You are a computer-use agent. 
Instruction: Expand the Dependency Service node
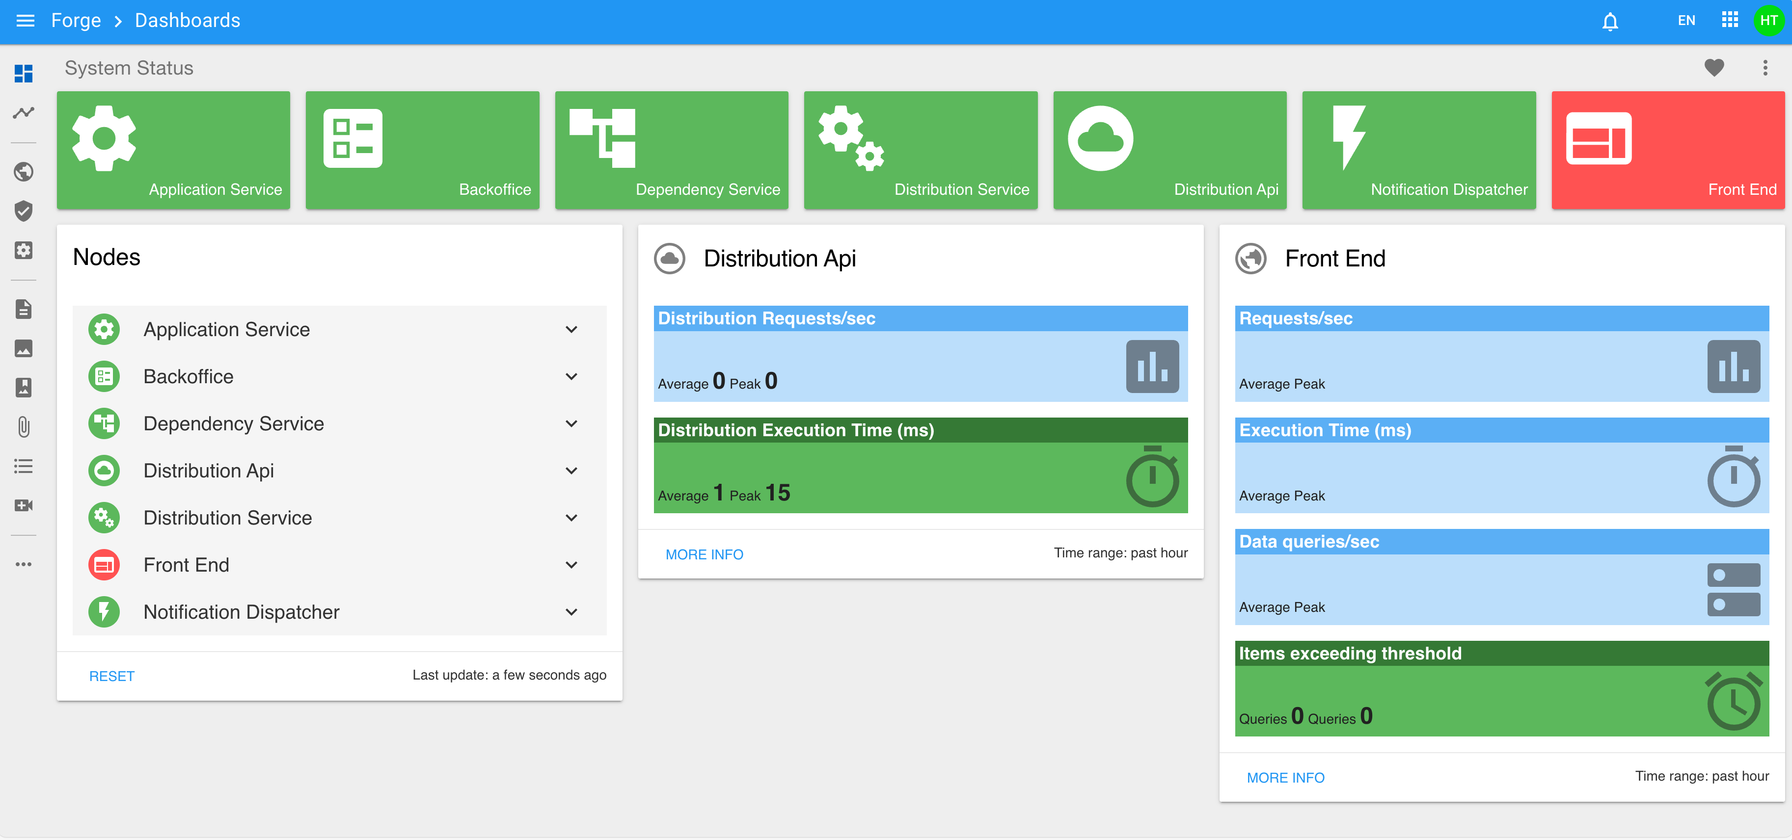click(571, 423)
